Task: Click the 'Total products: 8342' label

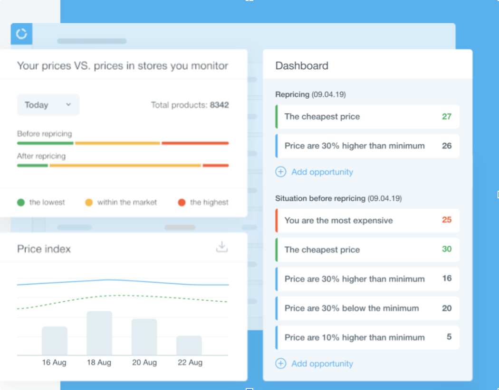Action: tap(190, 105)
